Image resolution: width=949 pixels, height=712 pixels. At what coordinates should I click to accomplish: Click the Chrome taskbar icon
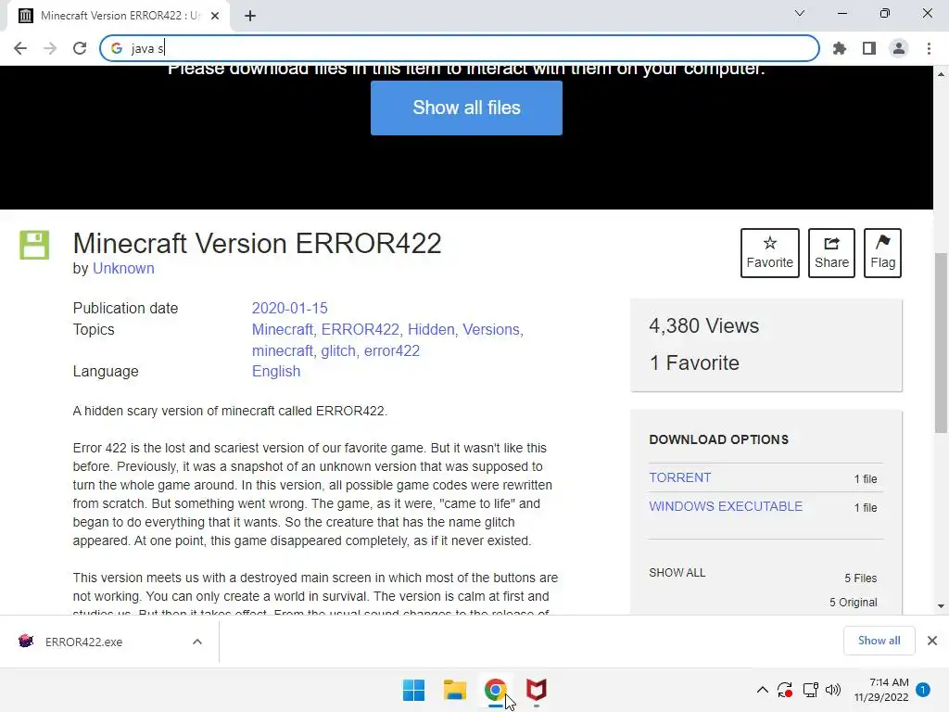click(x=495, y=690)
